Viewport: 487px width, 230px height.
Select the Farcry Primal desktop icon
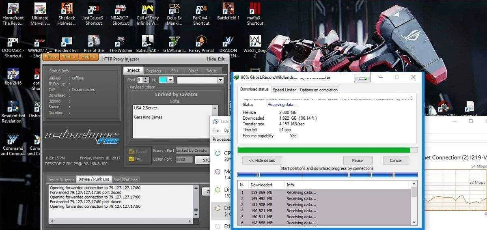click(201, 45)
